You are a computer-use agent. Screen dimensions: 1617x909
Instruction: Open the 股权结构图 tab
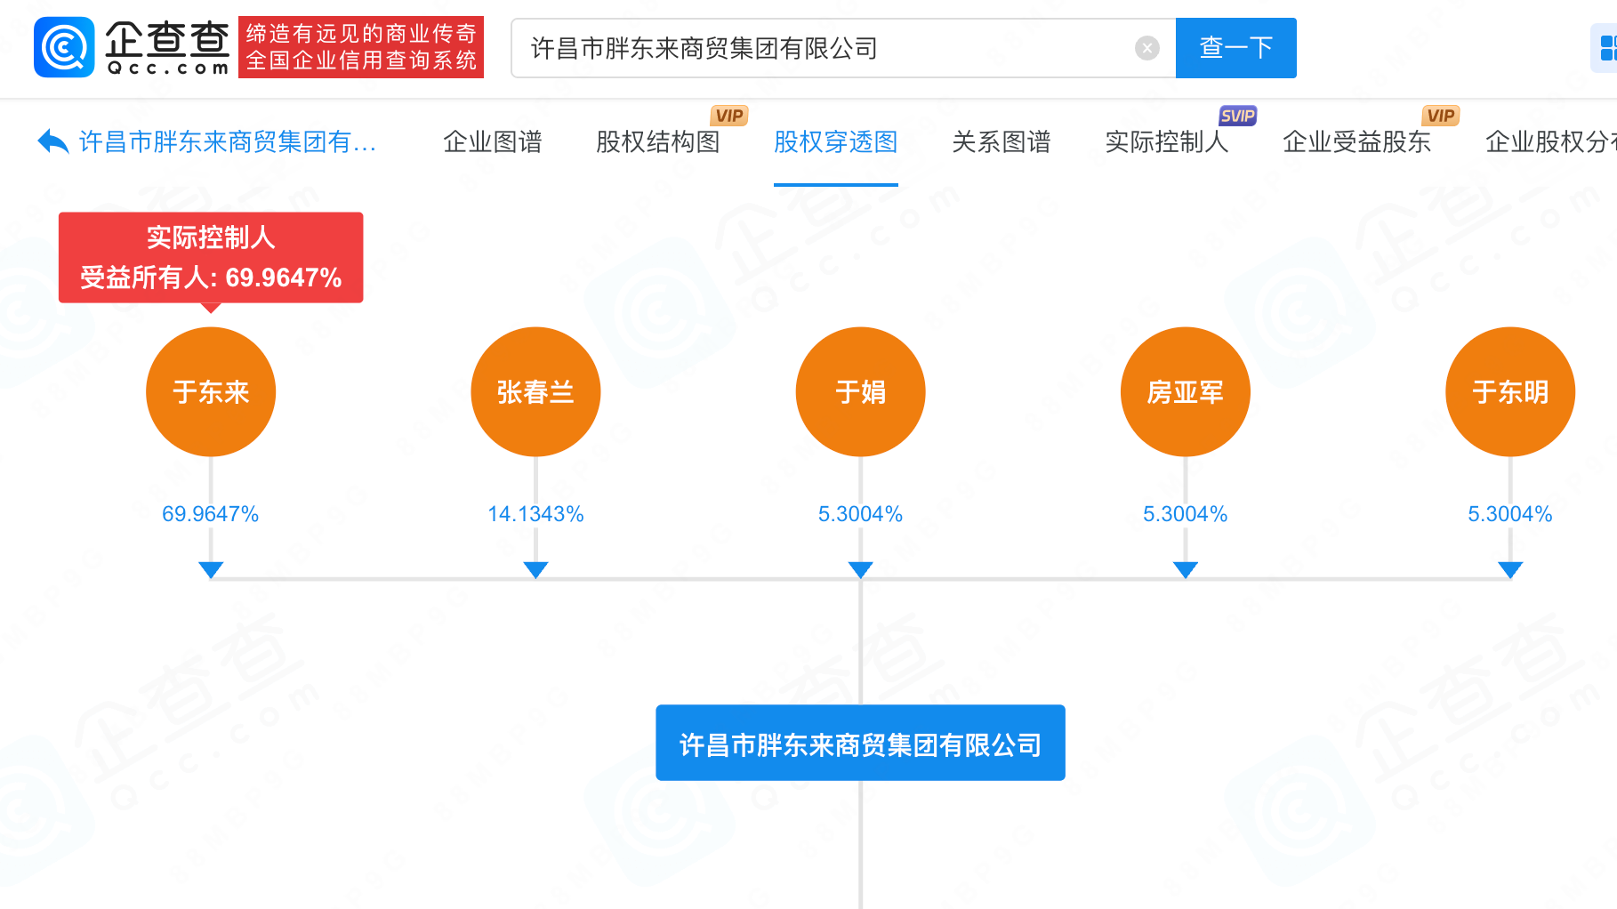(x=657, y=142)
